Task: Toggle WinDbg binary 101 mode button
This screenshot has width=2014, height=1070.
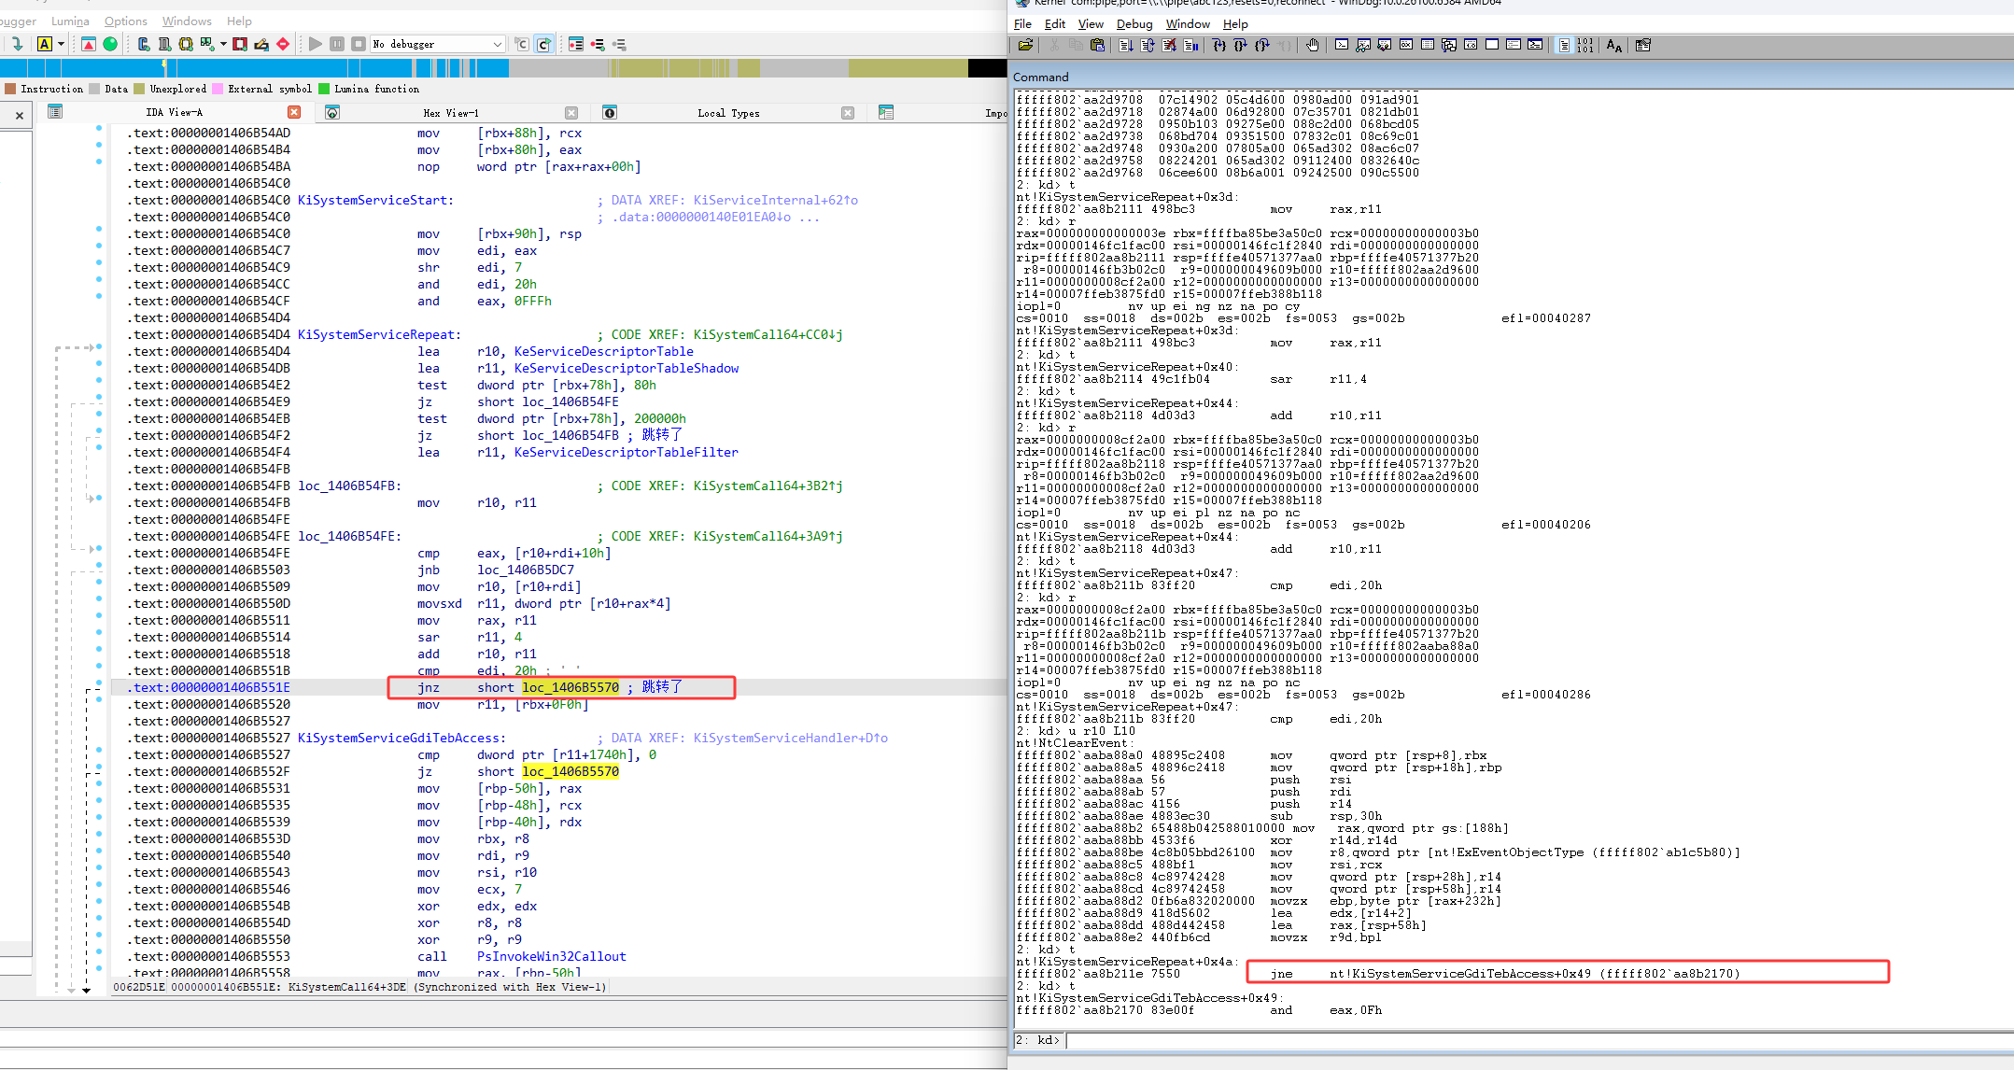Action: point(1585,45)
